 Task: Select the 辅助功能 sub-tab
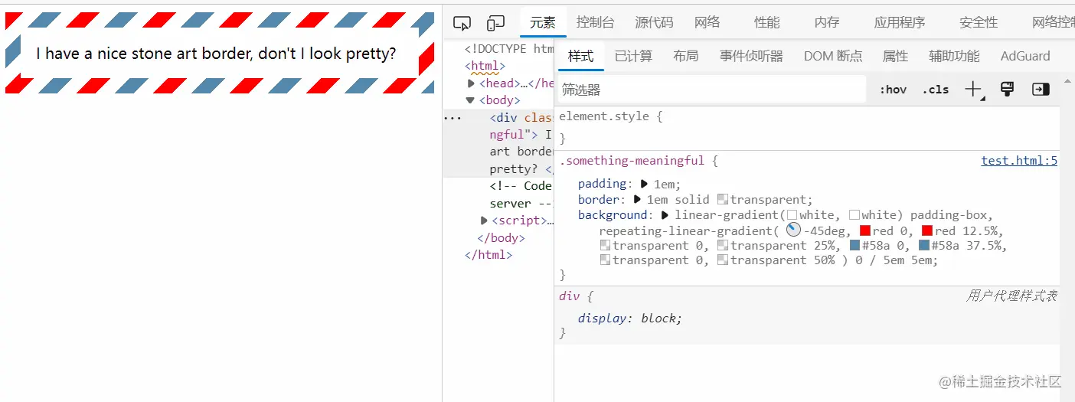[x=954, y=56]
